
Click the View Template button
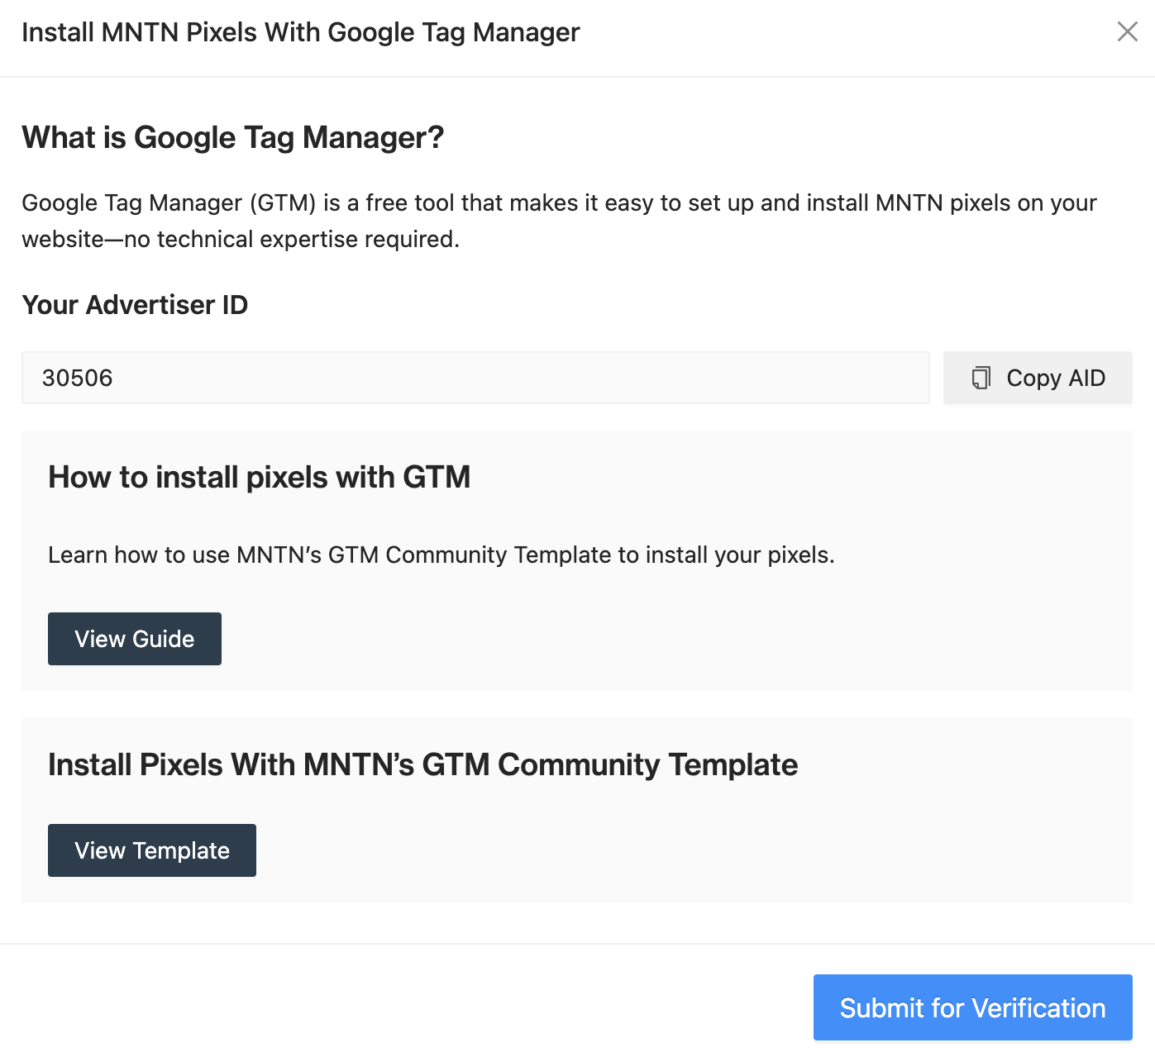pyautogui.click(x=152, y=850)
